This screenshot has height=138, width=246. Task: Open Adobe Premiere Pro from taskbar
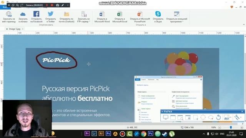[87, 134]
